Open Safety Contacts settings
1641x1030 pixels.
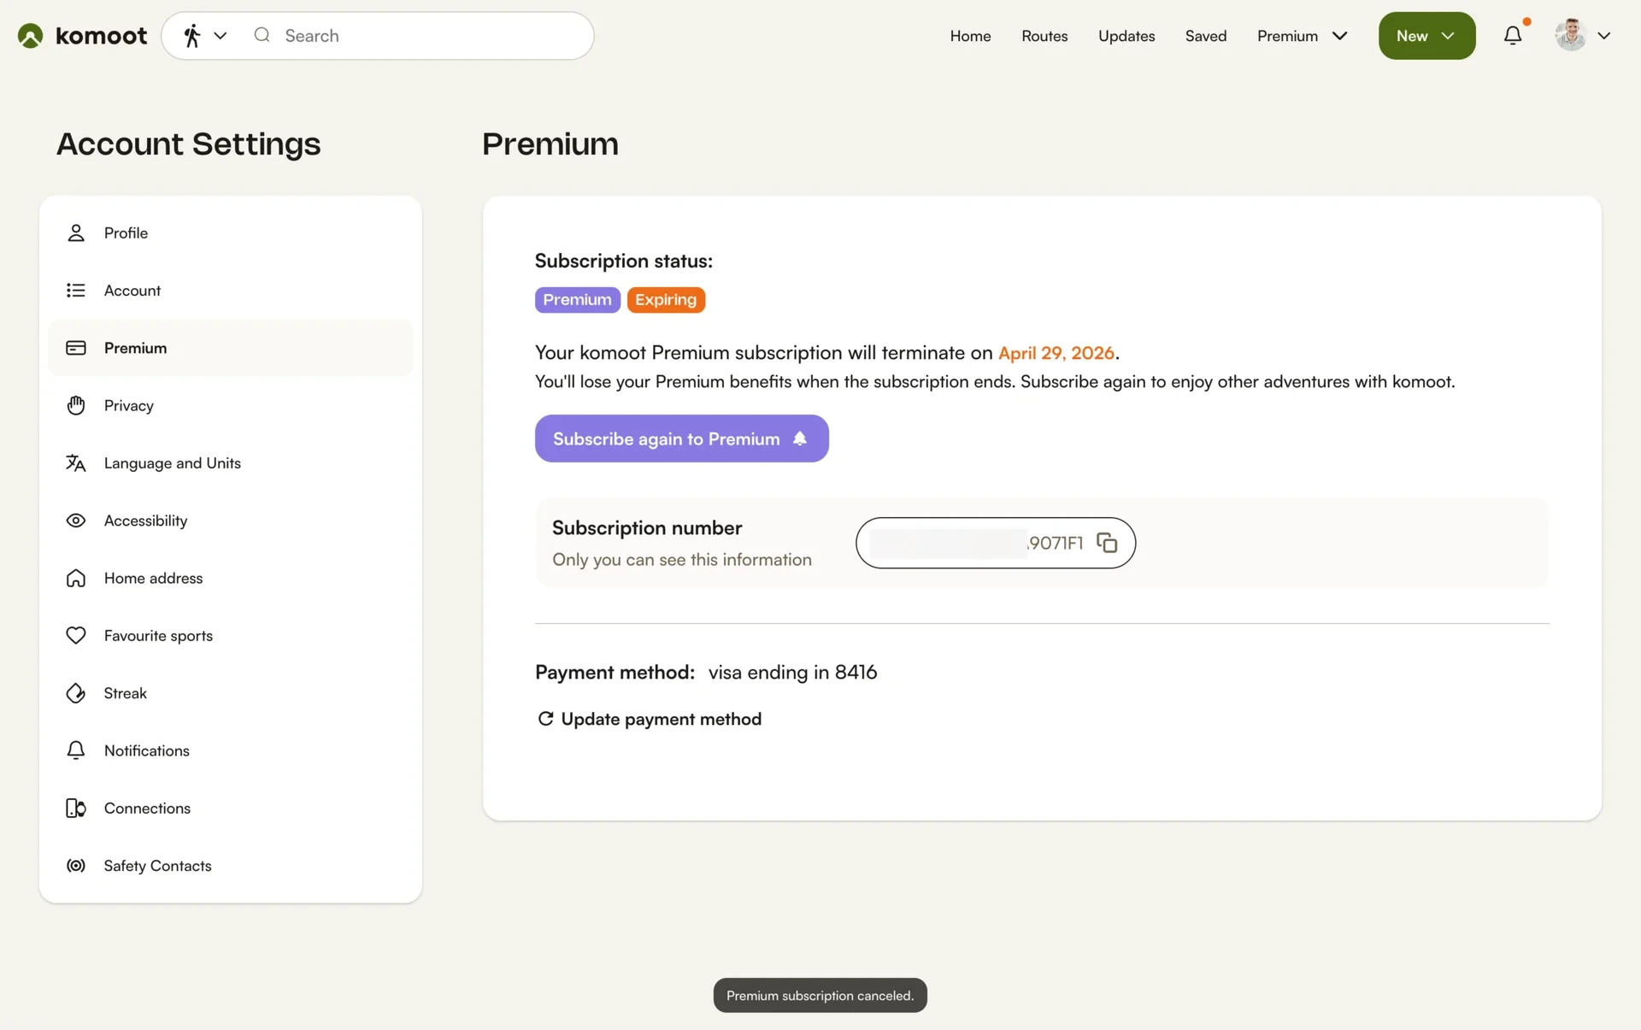pyautogui.click(x=231, y=866)
